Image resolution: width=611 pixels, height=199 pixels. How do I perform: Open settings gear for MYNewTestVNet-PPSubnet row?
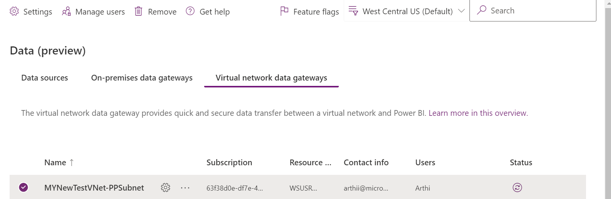[165, 187]
